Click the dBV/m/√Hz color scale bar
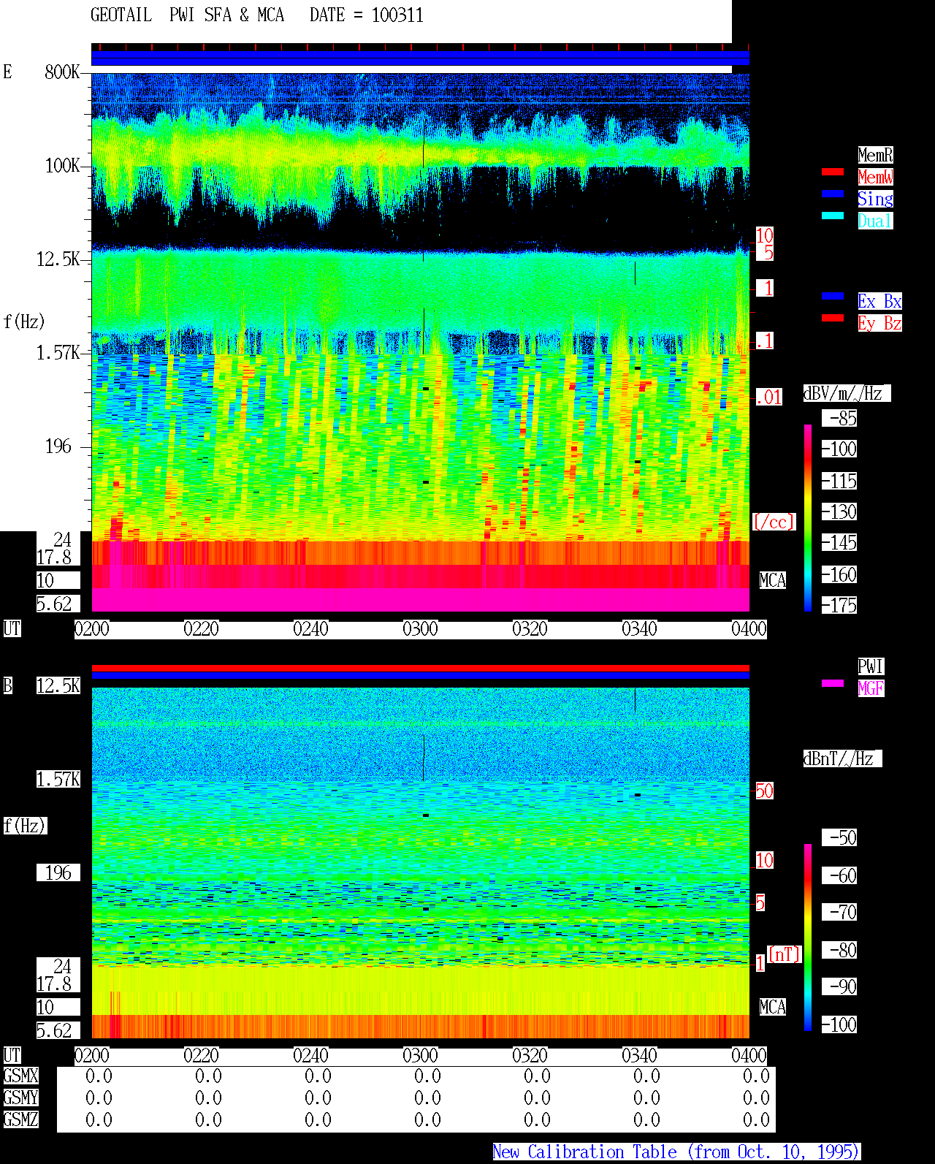935x1164 pixels. (x=808, y=517)
